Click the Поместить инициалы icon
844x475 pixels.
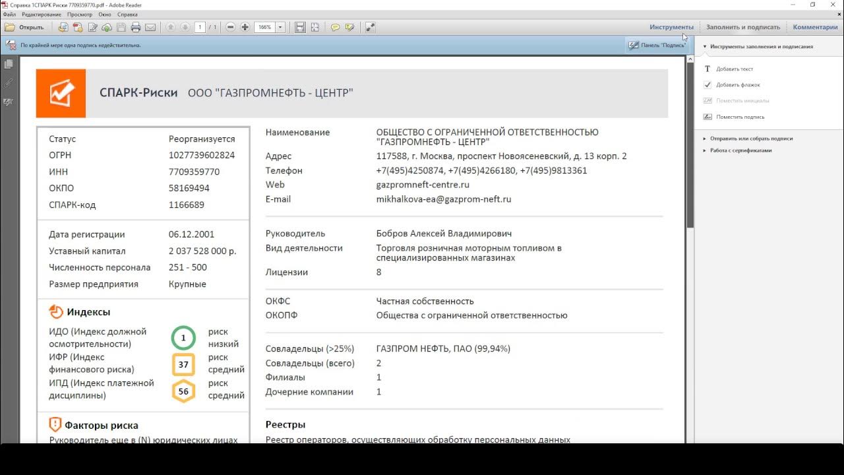tap(708, 100)
